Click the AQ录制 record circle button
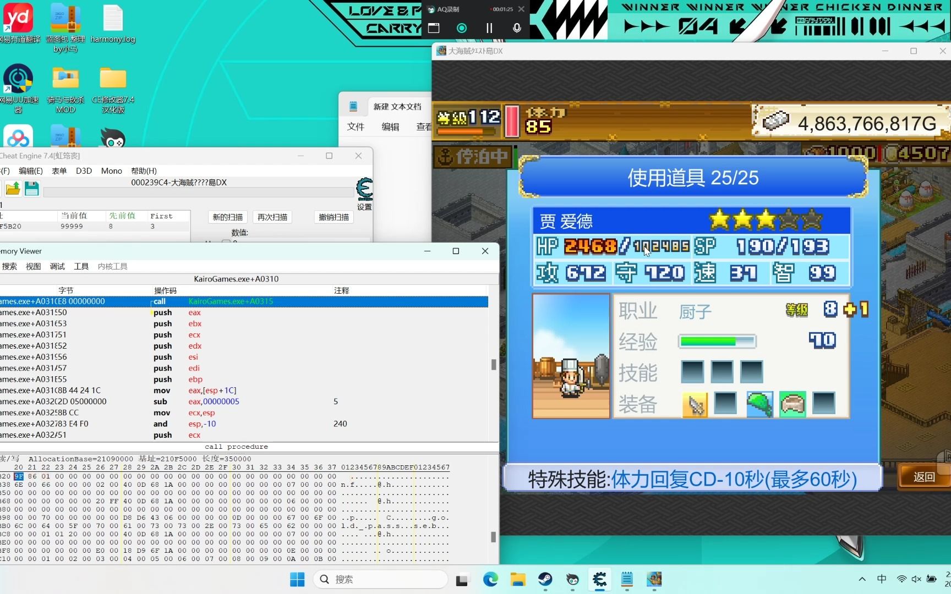The height and width of the screenshot is (594, 951). [x=462, y=28]
